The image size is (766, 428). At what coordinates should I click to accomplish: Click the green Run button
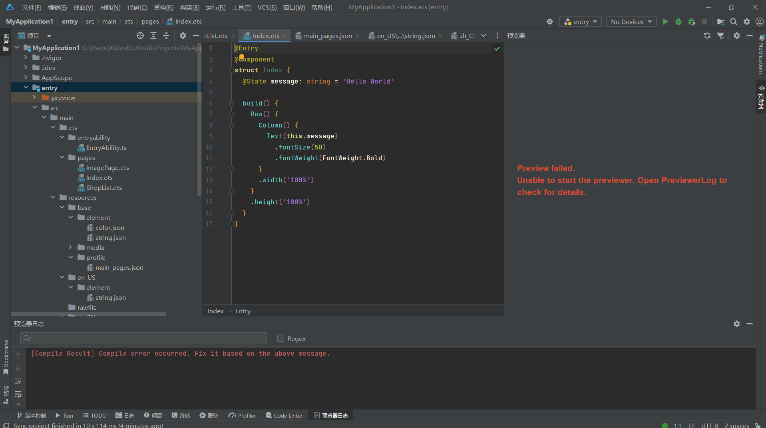(665, 22)
